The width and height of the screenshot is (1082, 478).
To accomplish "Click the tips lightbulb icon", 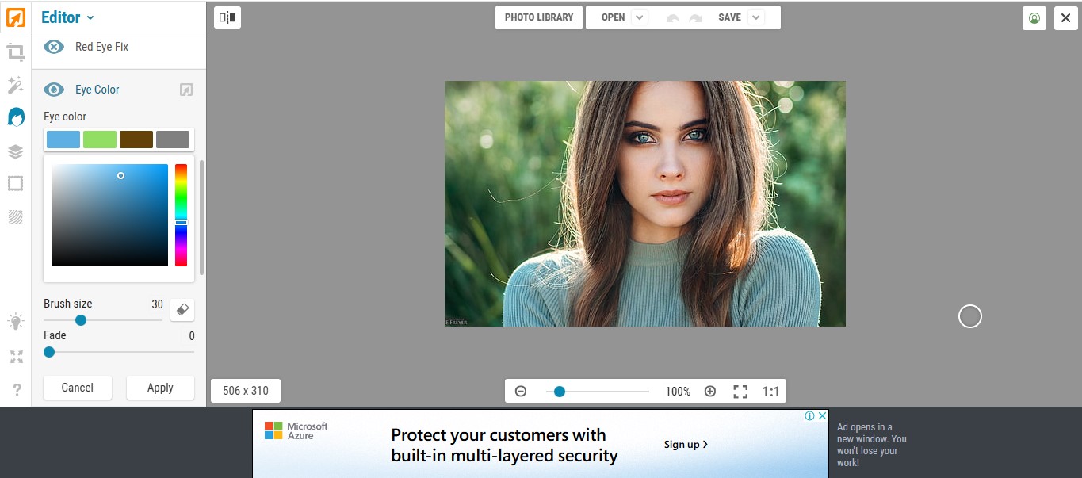I will click(16, 321).
